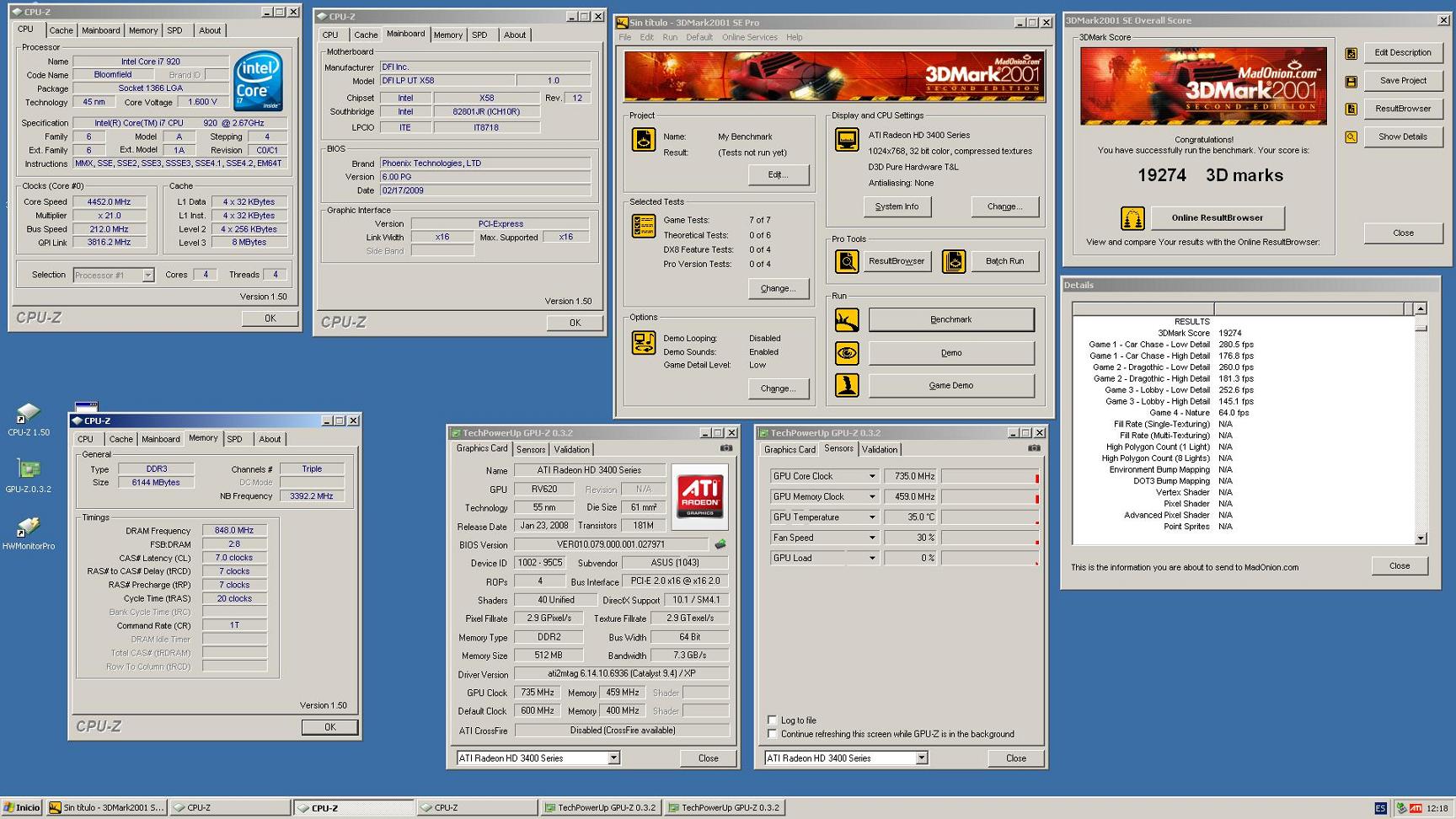Switch to Cache tab in CPU-Z CPU window
Screen dimensions: 1456x819
[x=61, y=30]
